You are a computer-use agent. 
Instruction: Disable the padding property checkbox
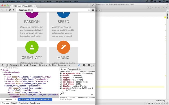(61, 80)
